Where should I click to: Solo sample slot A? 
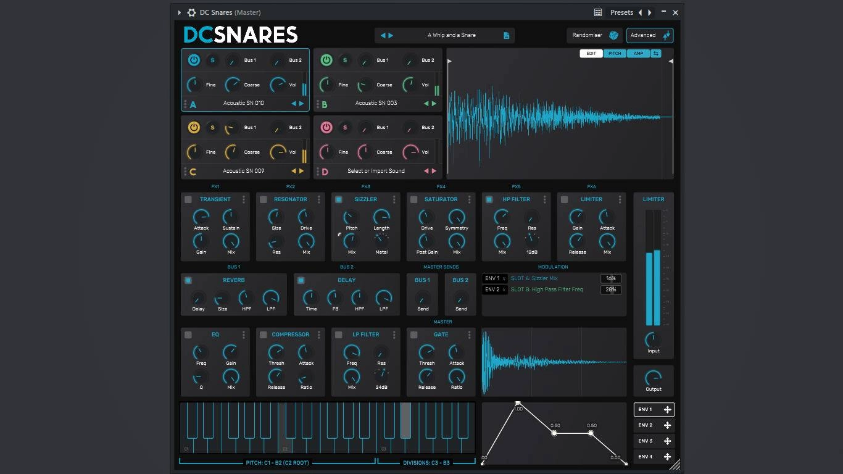[212, 60]
